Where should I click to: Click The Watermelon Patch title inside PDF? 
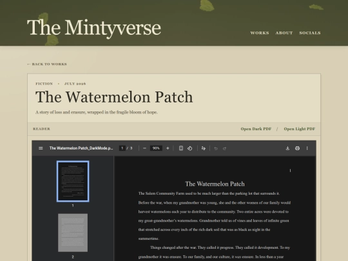tap(215, 184)
